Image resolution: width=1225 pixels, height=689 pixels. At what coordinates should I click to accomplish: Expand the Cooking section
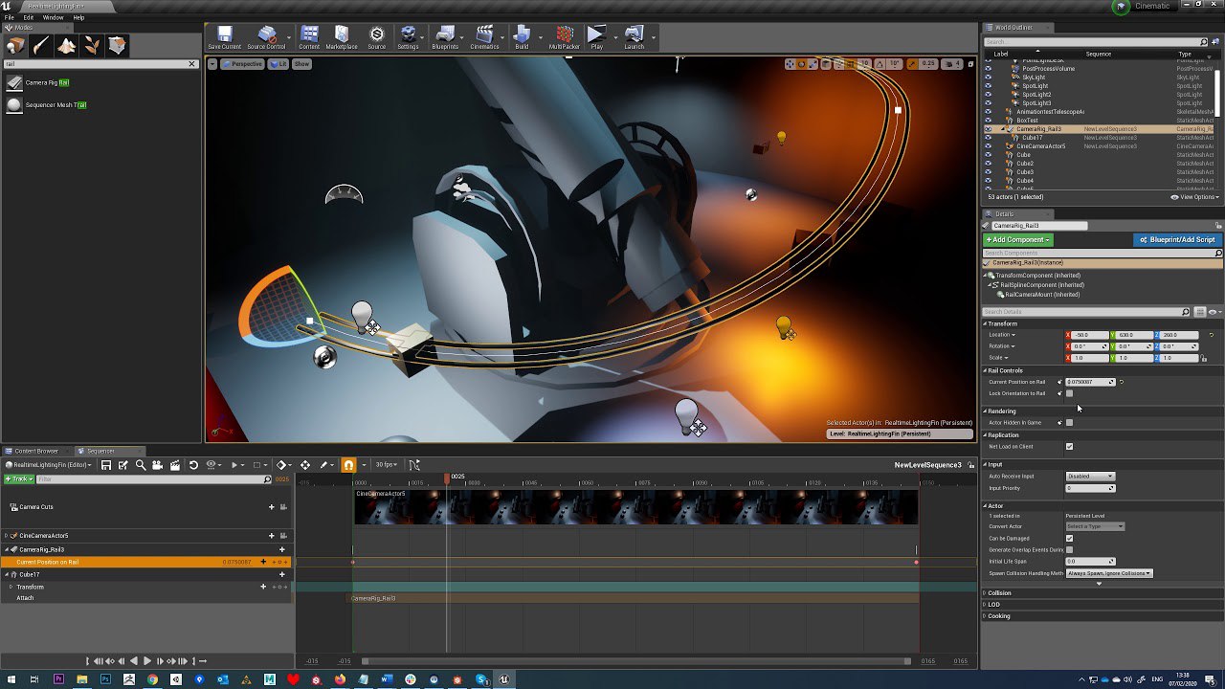click(998, 616)
